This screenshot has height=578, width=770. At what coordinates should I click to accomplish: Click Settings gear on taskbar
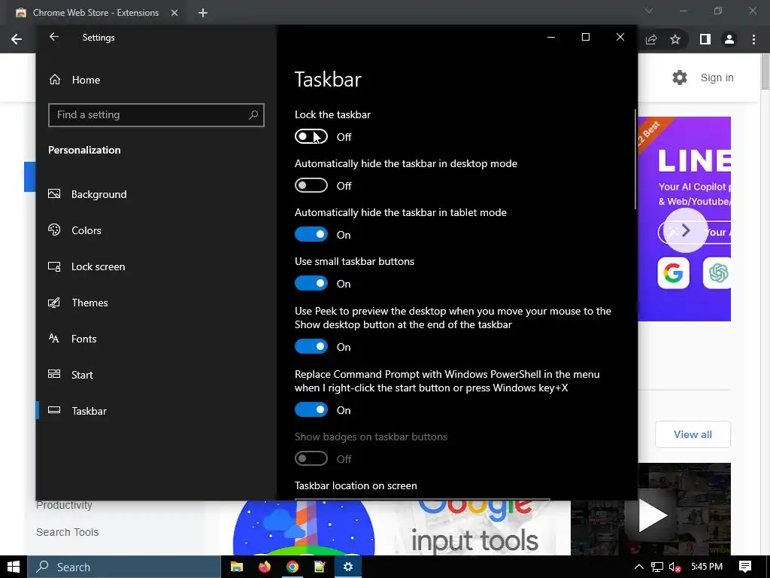click(347, 567)
